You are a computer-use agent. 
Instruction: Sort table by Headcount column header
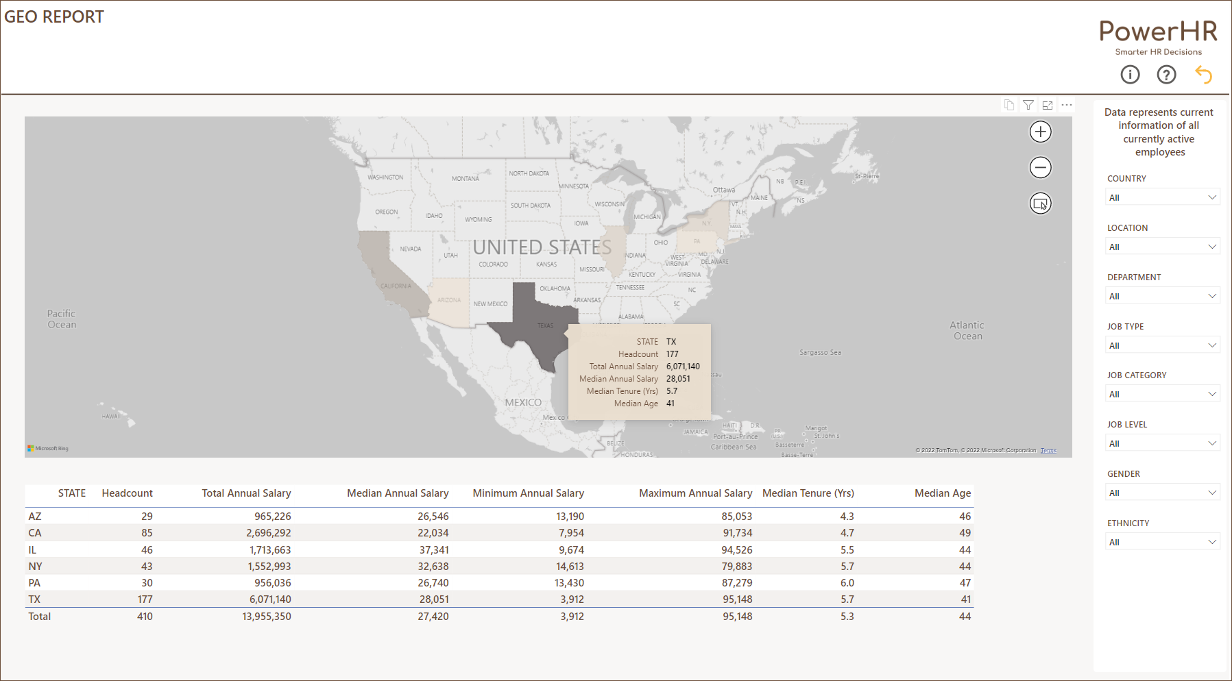[x=127, y=493]
